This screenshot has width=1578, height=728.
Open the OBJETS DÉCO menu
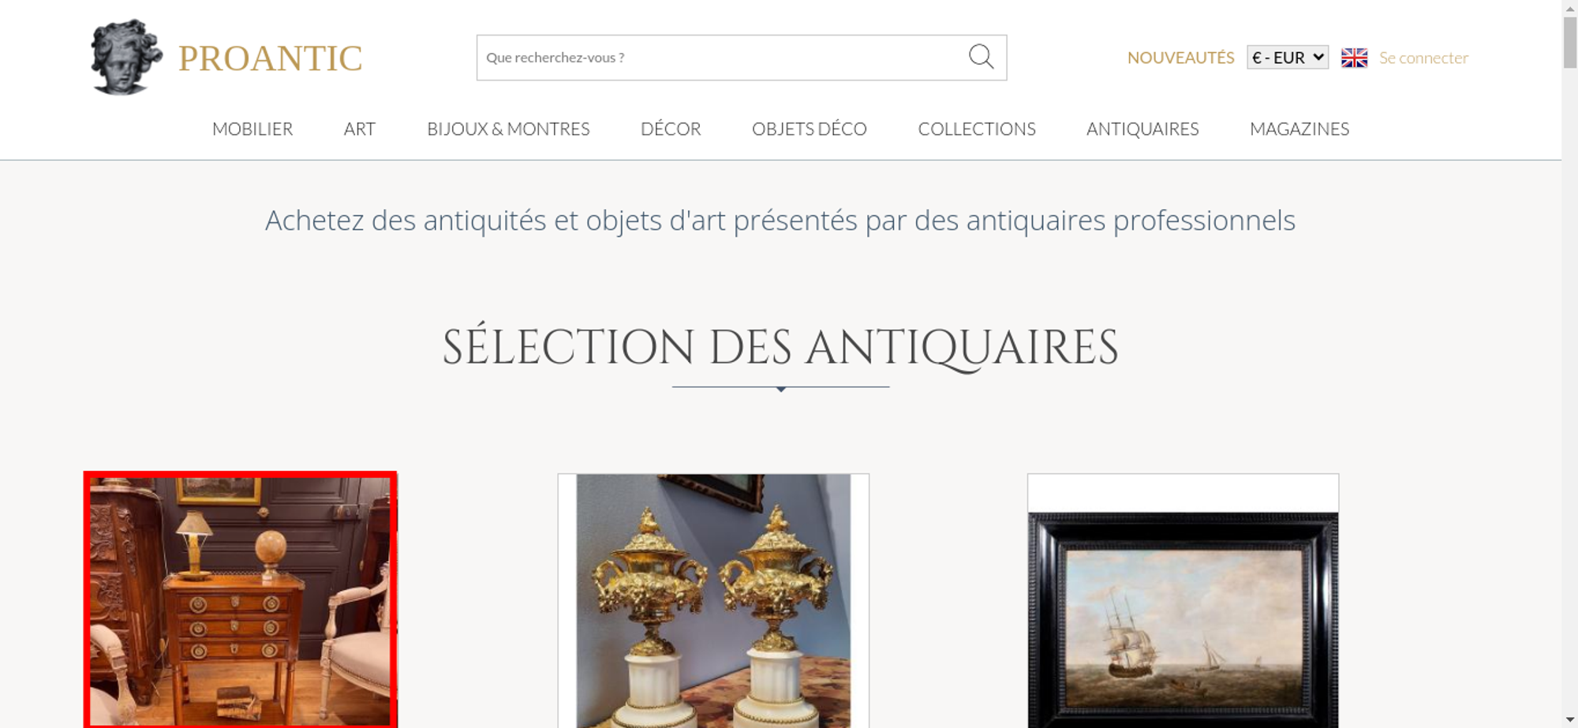[810, 129]
